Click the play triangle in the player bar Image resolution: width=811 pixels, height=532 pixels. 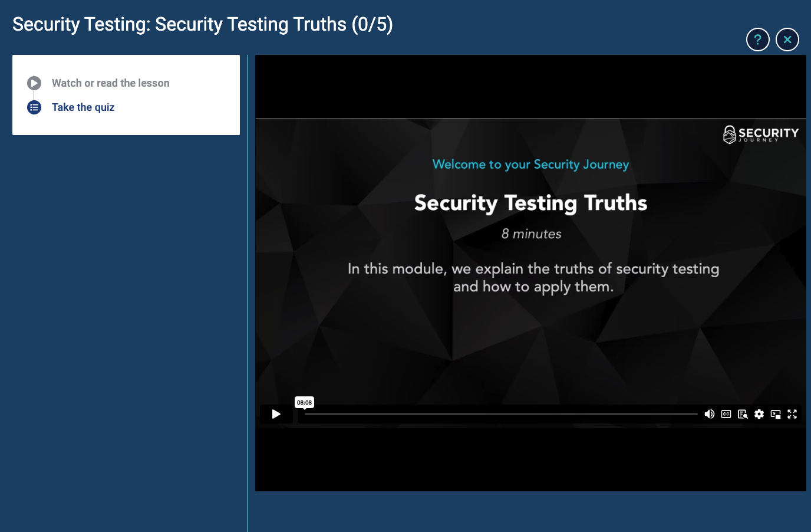[276, 414]
